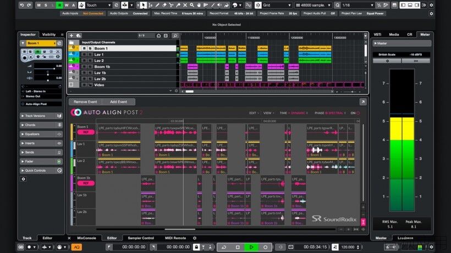Open the MIDI Remote tab

click(x=175, y=238)
